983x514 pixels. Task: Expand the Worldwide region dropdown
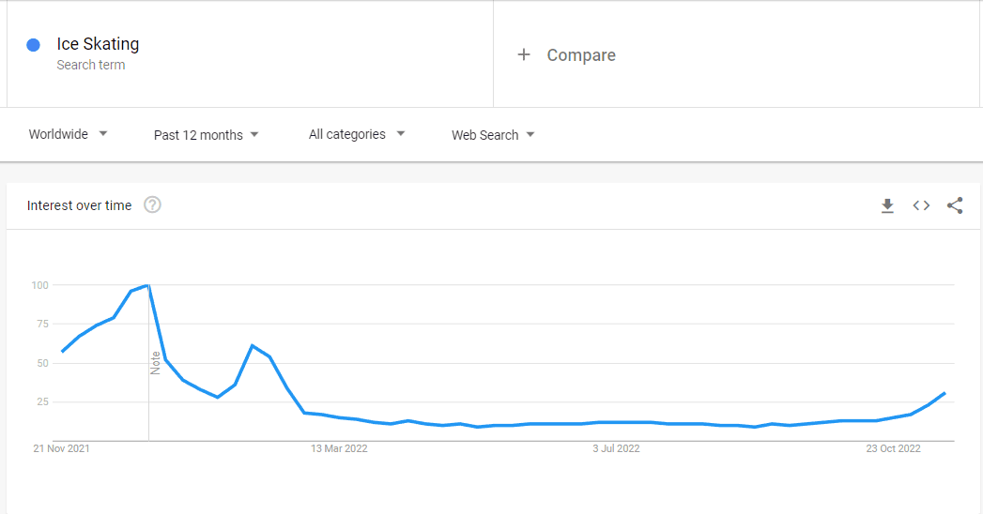click(69, 134)
